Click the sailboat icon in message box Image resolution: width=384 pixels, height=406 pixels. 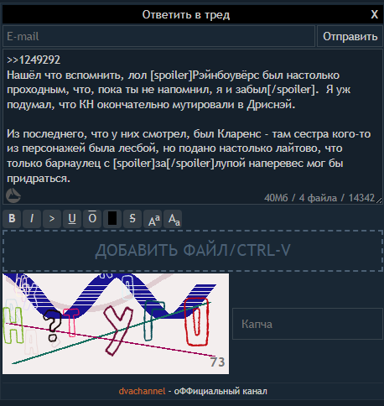pos(13,195)
